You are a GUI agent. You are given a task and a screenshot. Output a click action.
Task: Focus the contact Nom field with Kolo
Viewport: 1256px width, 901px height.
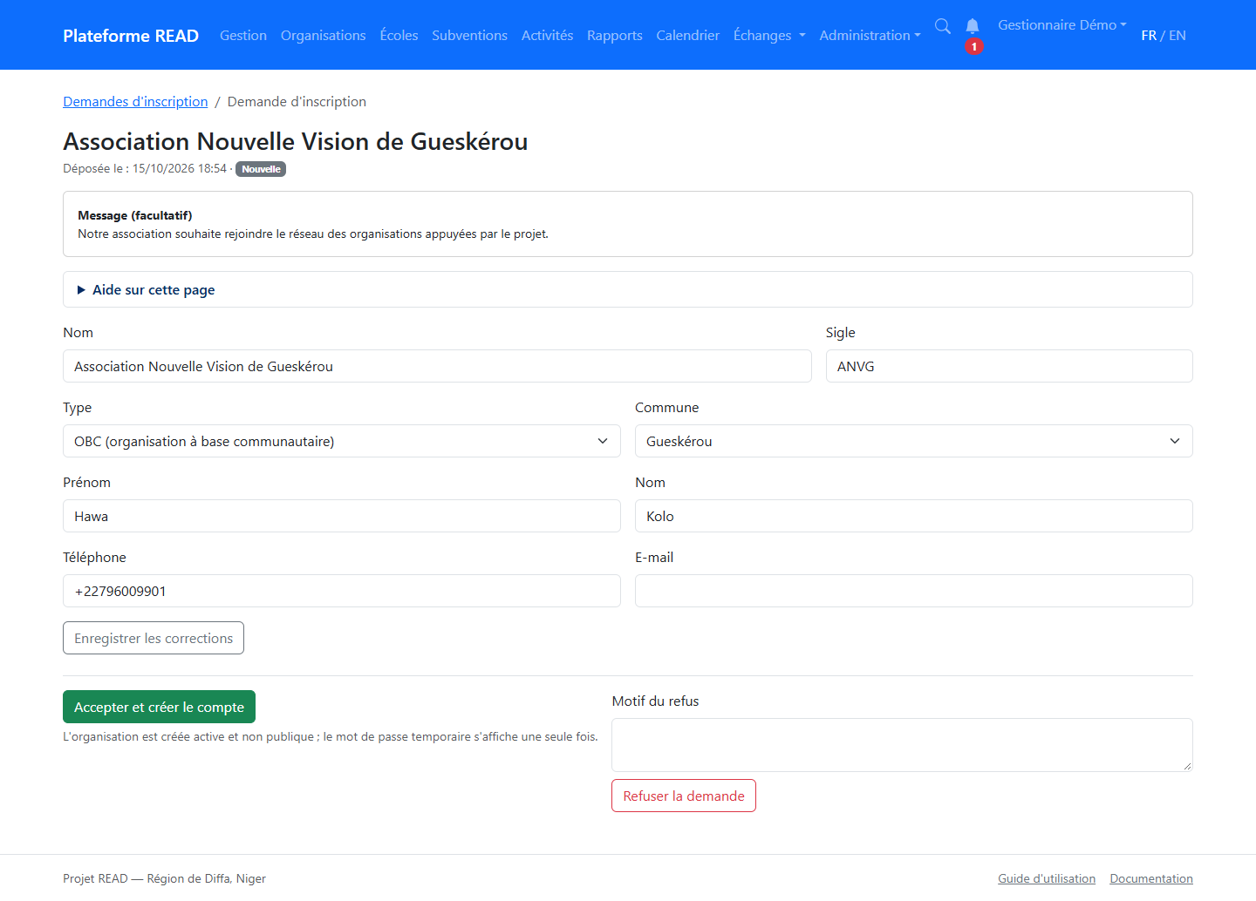(914, 516)
